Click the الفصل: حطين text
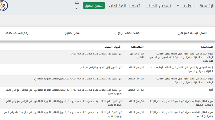215x120 pixels. coord(73,33)
